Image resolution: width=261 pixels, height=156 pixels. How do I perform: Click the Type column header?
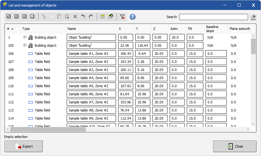[43, 29]
